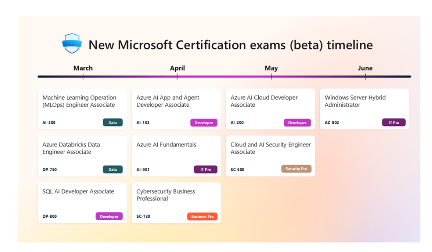The height and width of the screenshot is (252, 432).
Task: Click the Developer badge on AI-103
Action: tap(204, 123)
